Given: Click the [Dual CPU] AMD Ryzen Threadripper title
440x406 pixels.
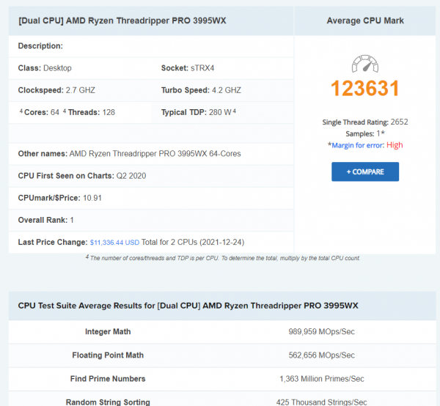Looking at the screenshot, I should click(x=122, y=21).
